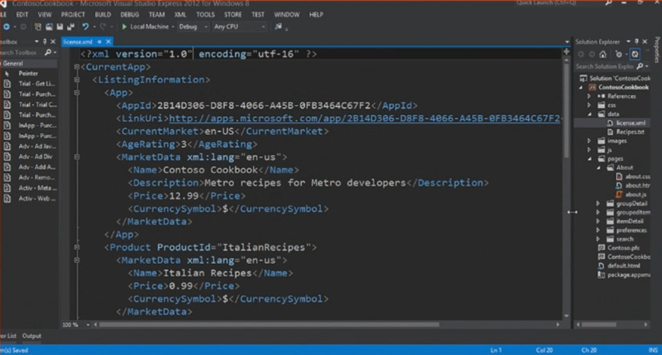The height and width of the screenshot is (355, 662).
Task: Collapse the MarketData node under App
Action: click(x=77, y=157)
